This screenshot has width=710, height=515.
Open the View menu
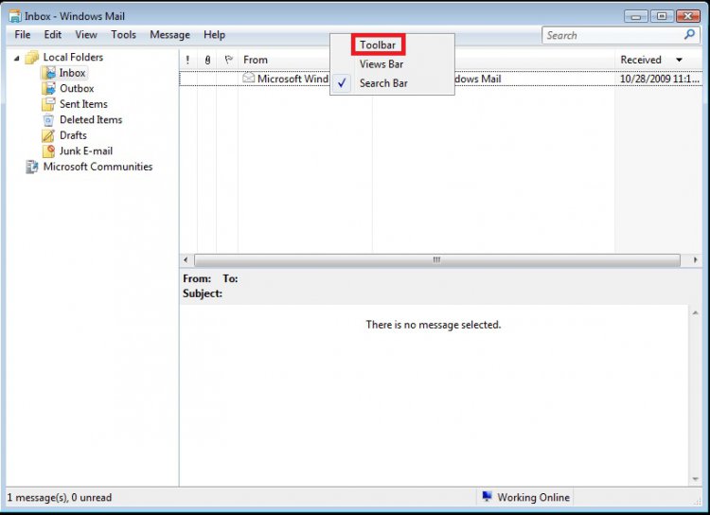pos(86,35)
